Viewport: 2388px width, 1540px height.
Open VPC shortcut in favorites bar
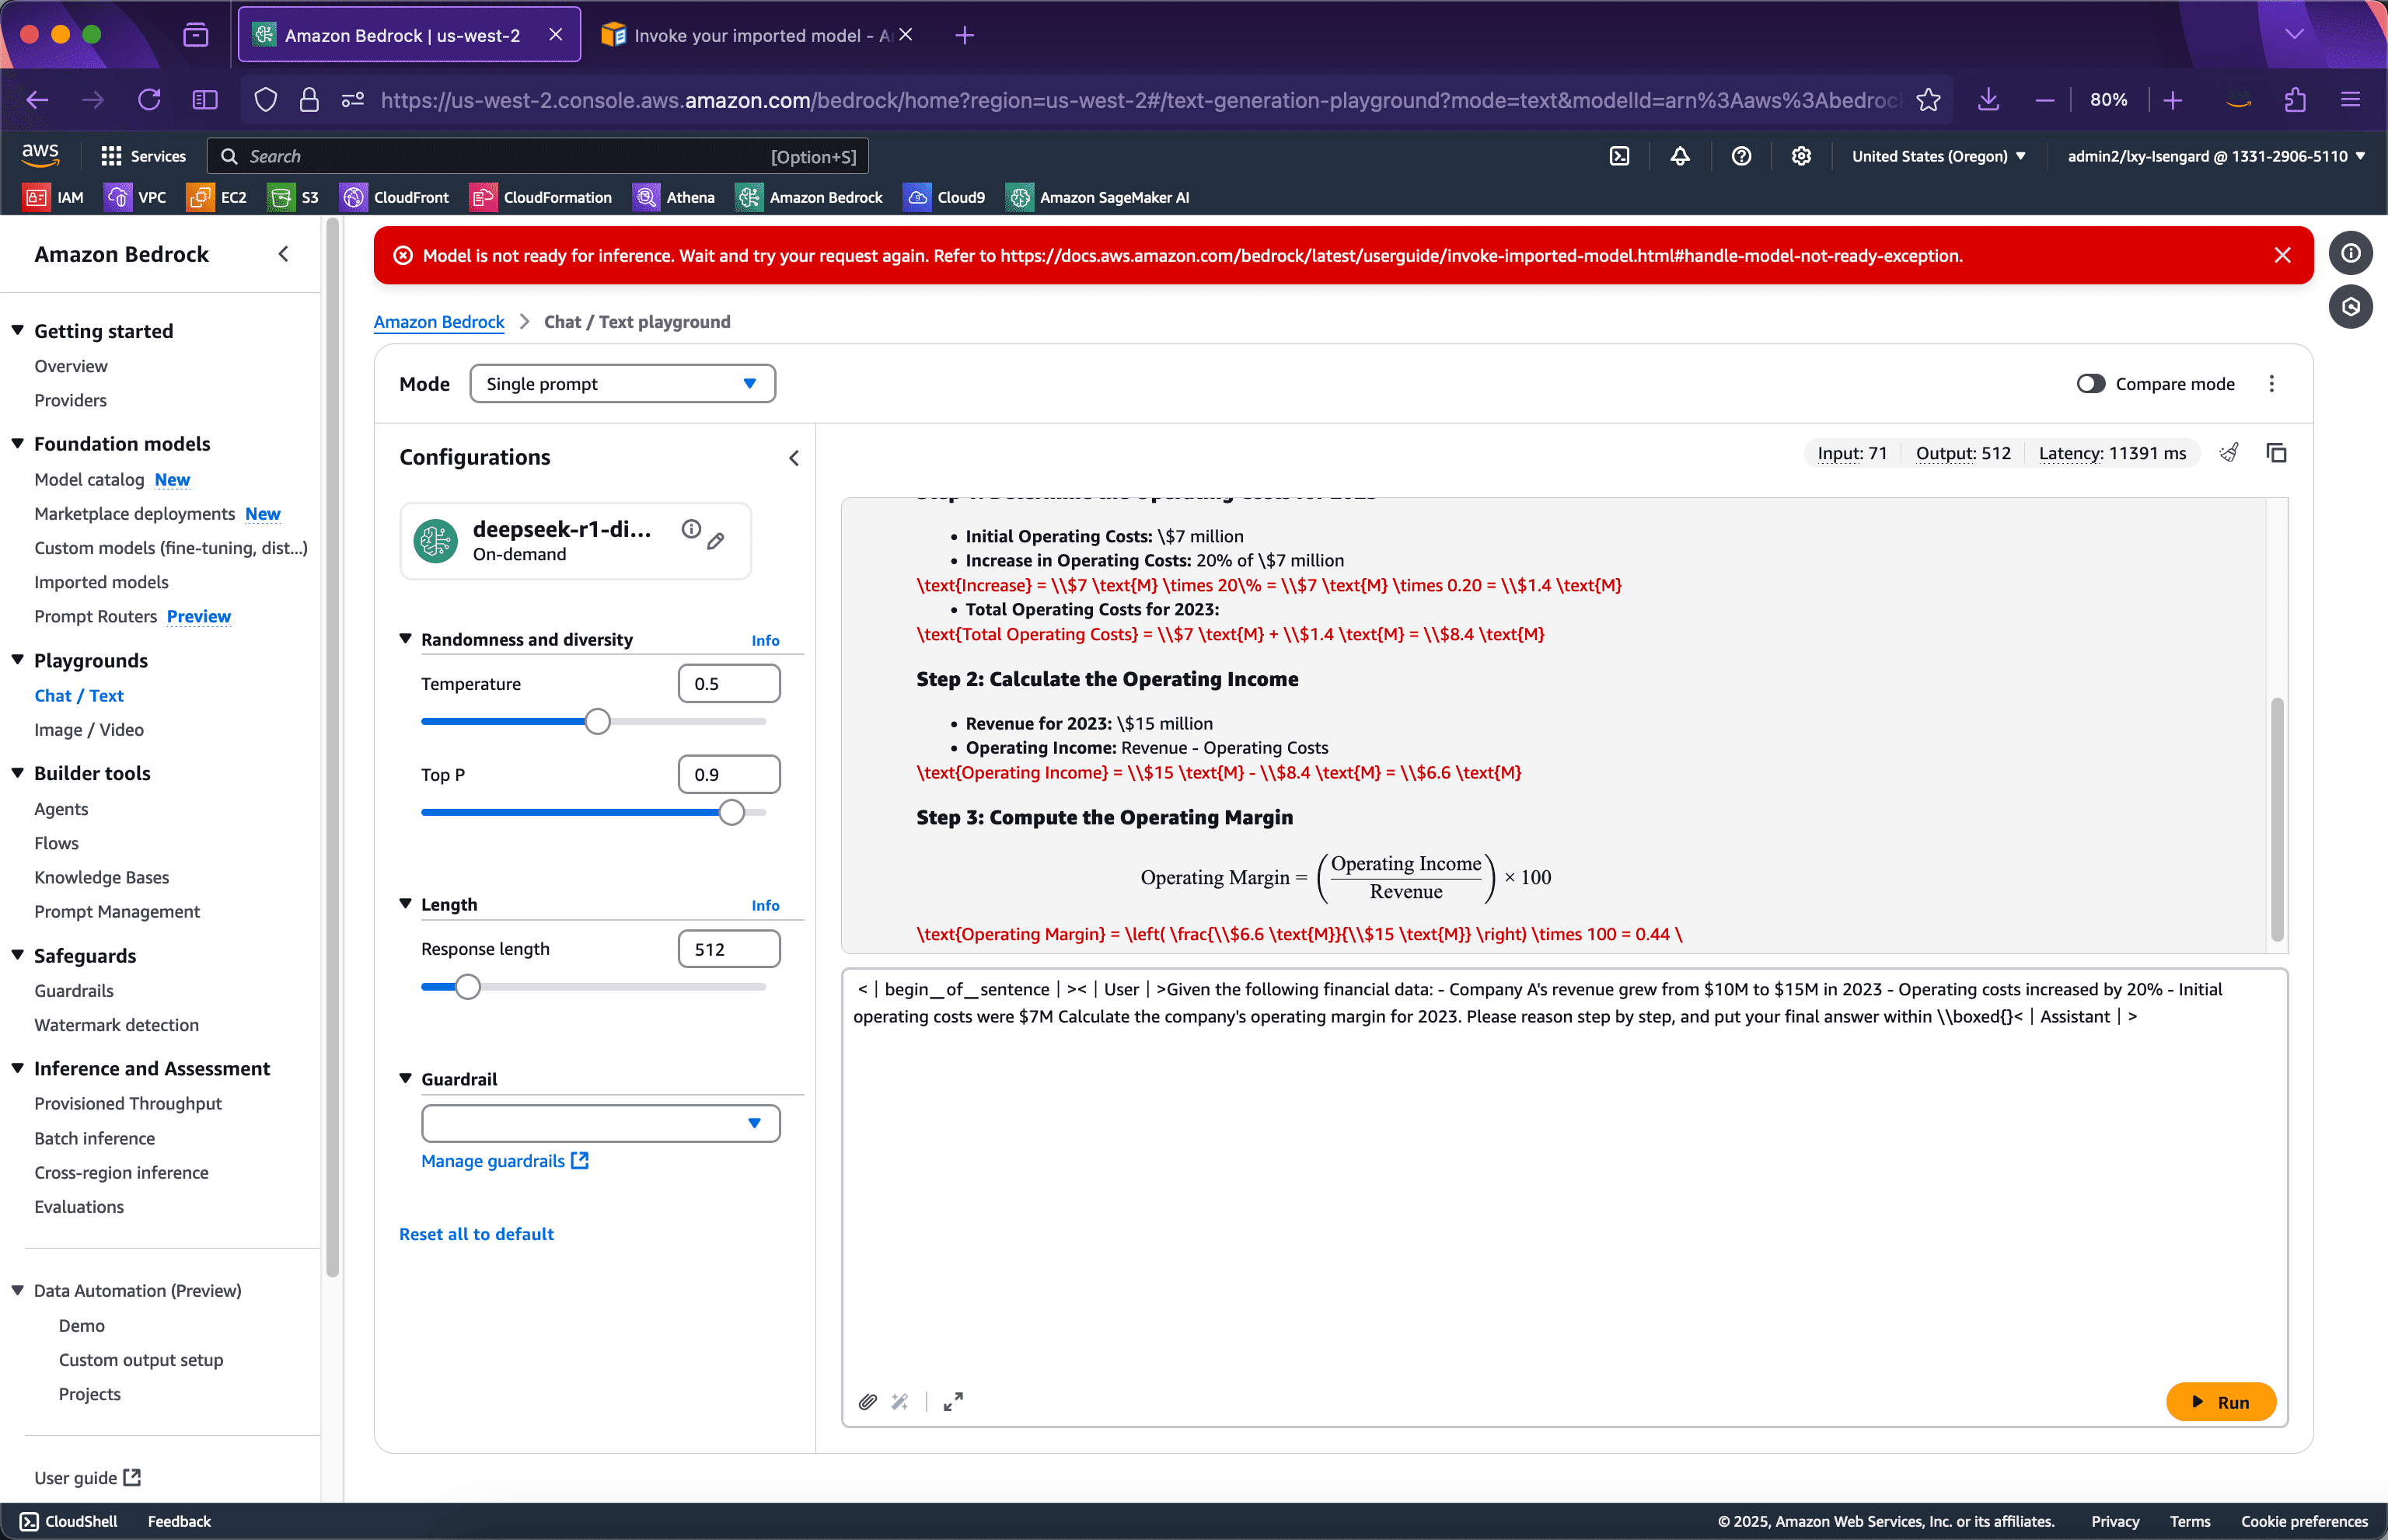coord(136,197)
